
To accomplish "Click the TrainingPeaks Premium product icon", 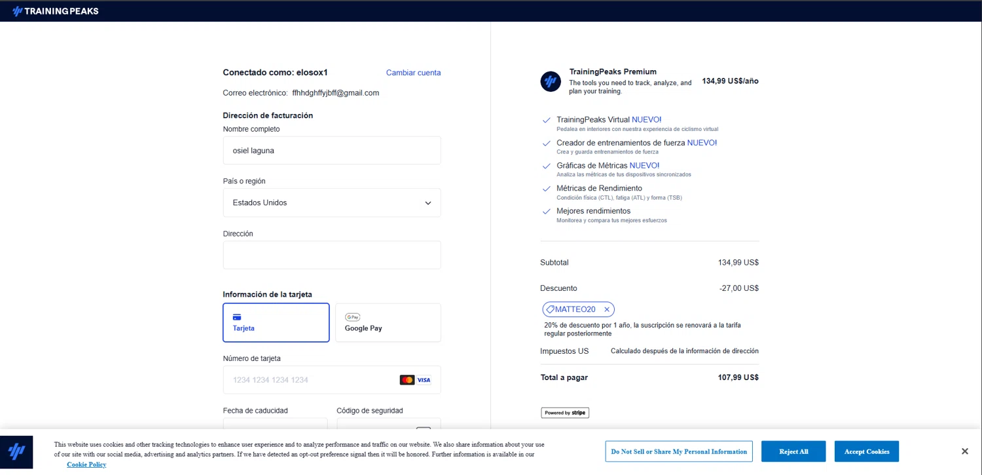I will click(551, 82).
